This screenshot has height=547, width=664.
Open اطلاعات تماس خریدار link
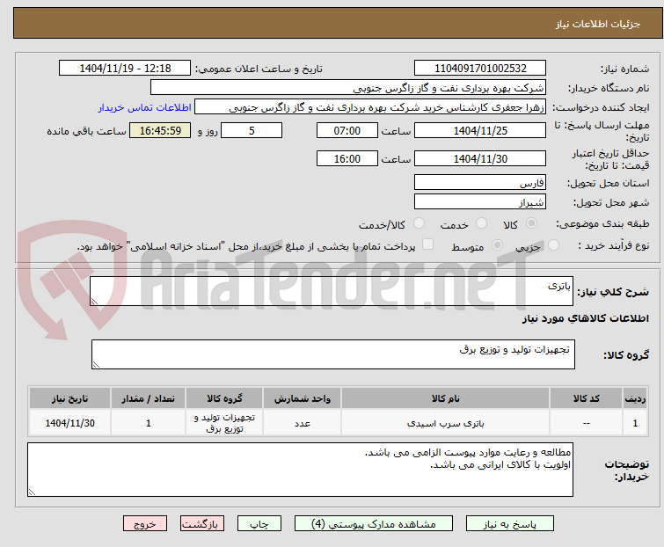[145, 107]
